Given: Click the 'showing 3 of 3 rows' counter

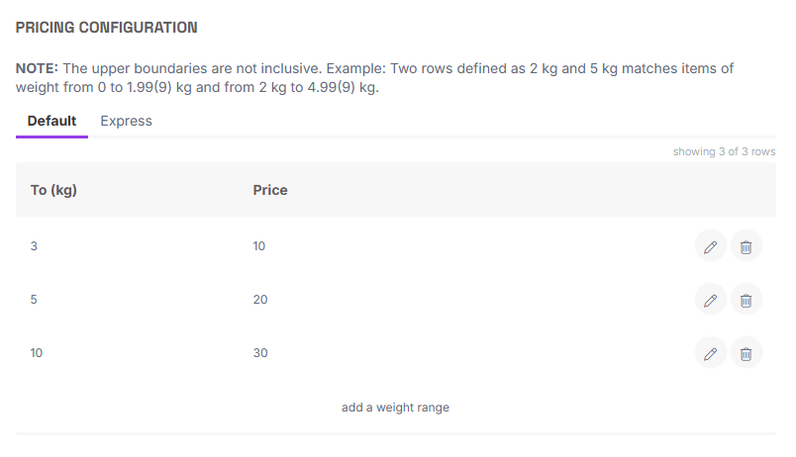Looking at the screenshot, I should click(724, 152).
